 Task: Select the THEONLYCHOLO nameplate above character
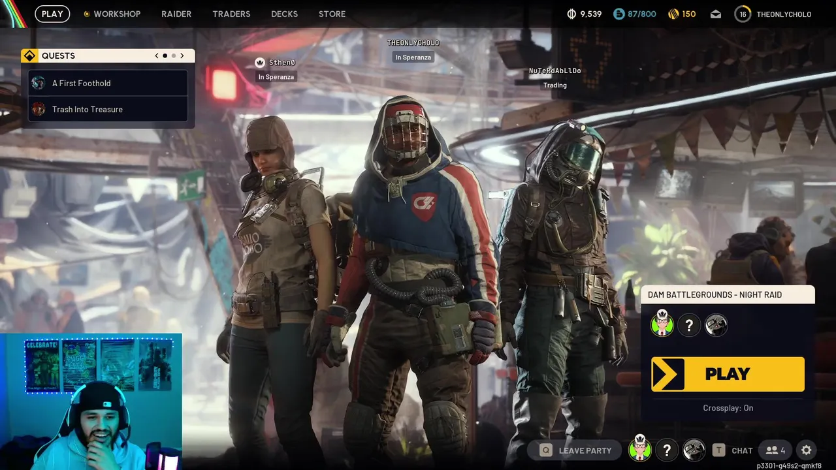click(413, 42)
